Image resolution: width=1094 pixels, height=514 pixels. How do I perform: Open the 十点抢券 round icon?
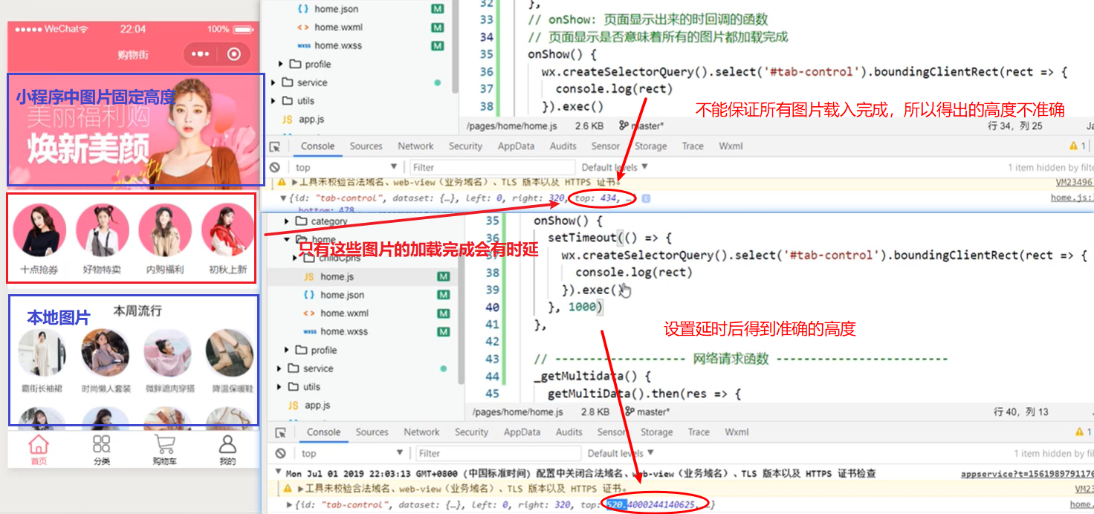39,230
